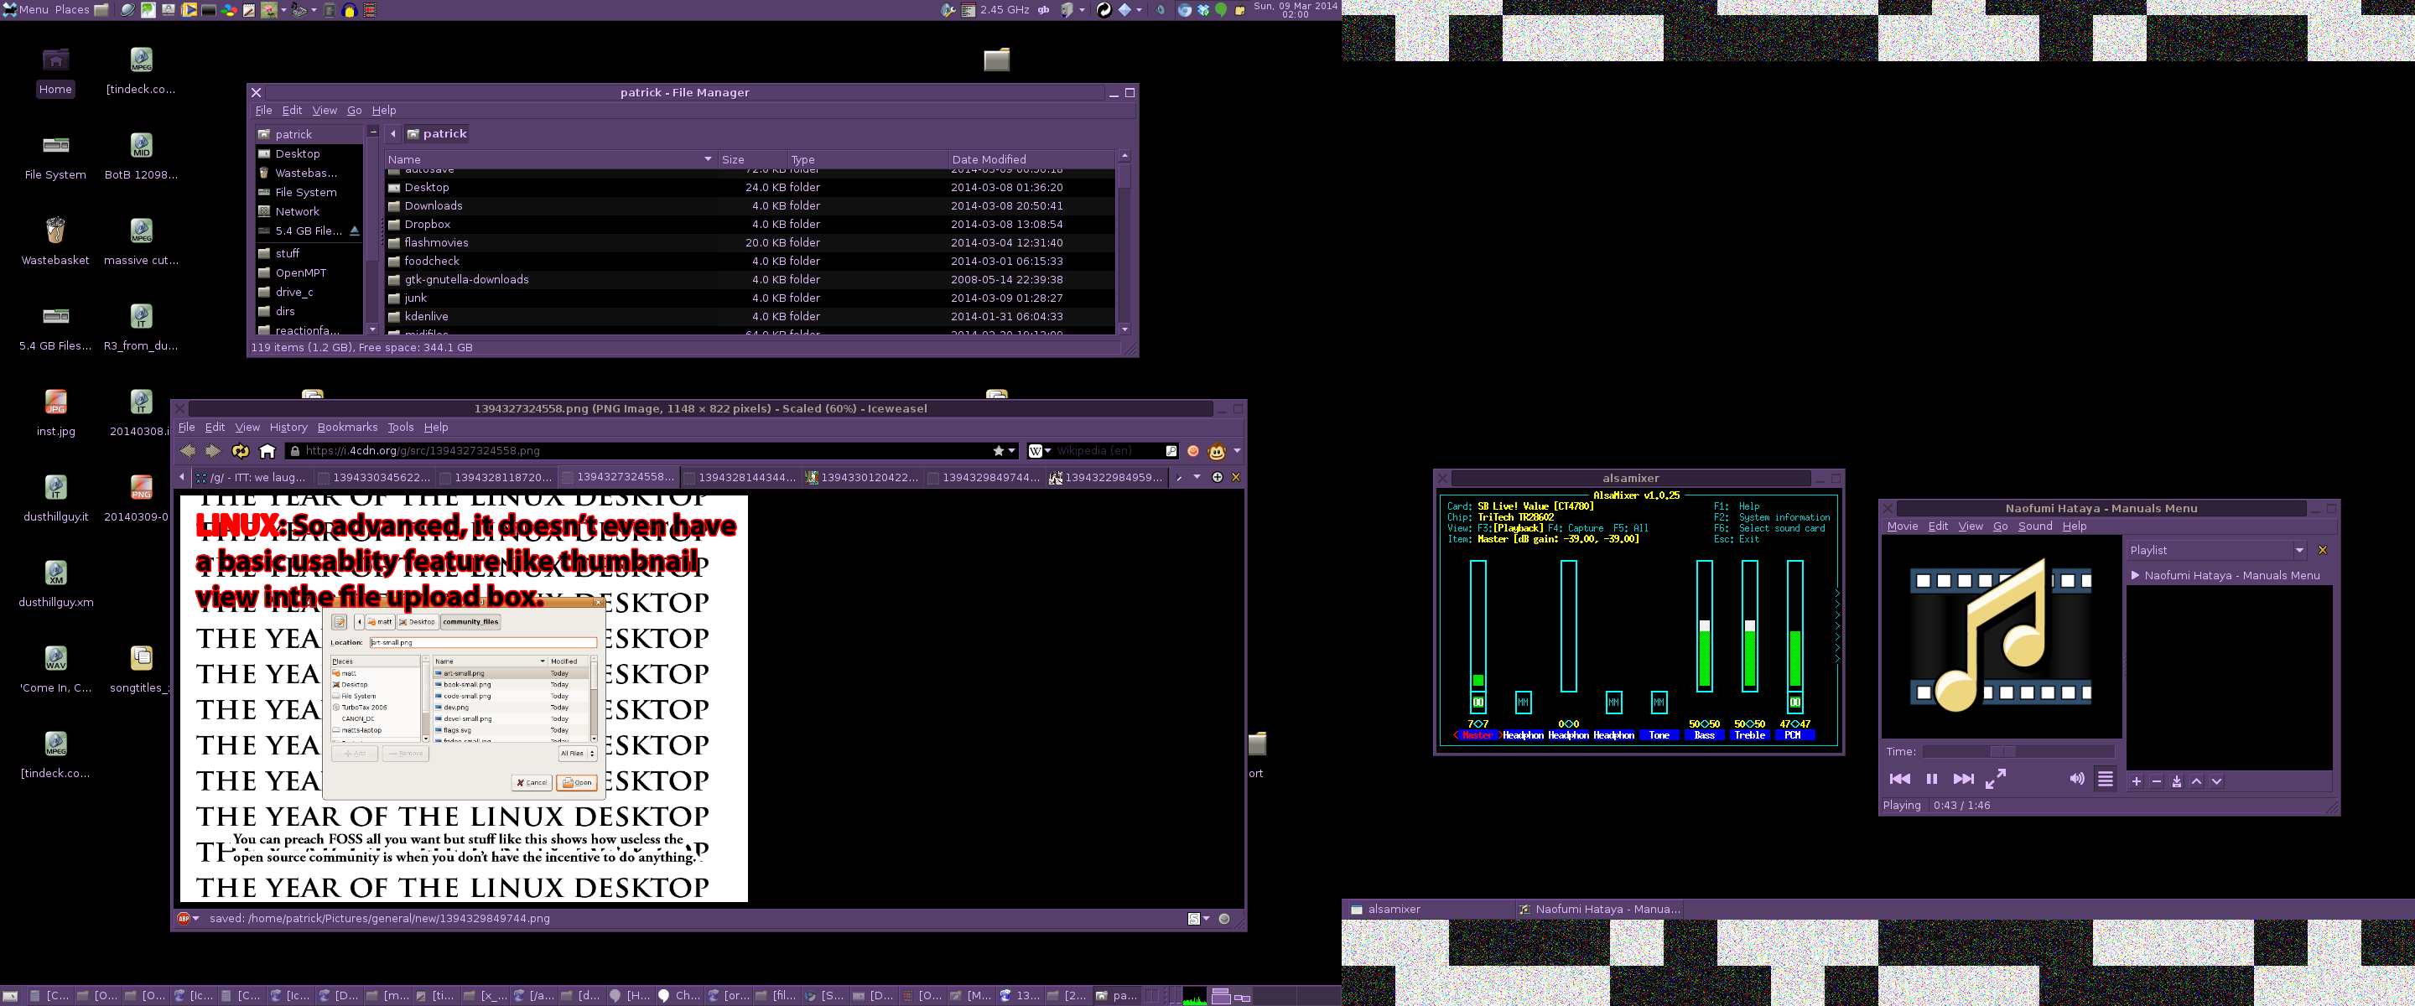The height and width of the screenshot is (1006, 2415).
Task: Open the Menu button on the top panel
Action: point(25,9)
